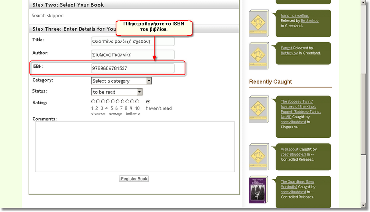Screen dimensions: 370x212
Task: Click the Fanget book cover icon
Action: tap(259, 56)
